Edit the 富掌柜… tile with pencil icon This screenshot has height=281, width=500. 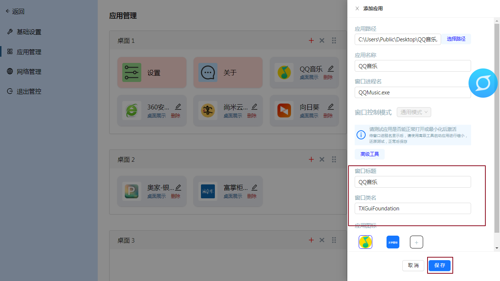[254, 187]
